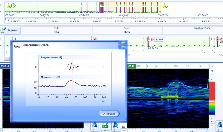This screenshot has height=132, width=223.
Task: Select the СМА П channel tab
Action: [131, 66]
